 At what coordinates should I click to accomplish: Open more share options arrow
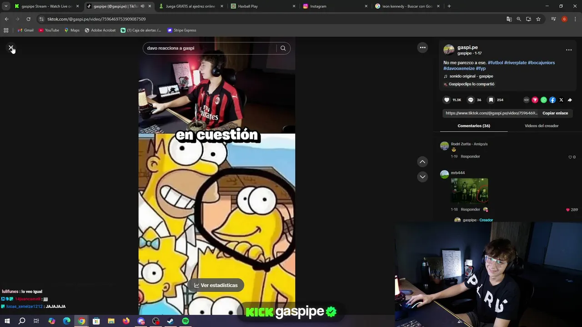click(570, 100)
